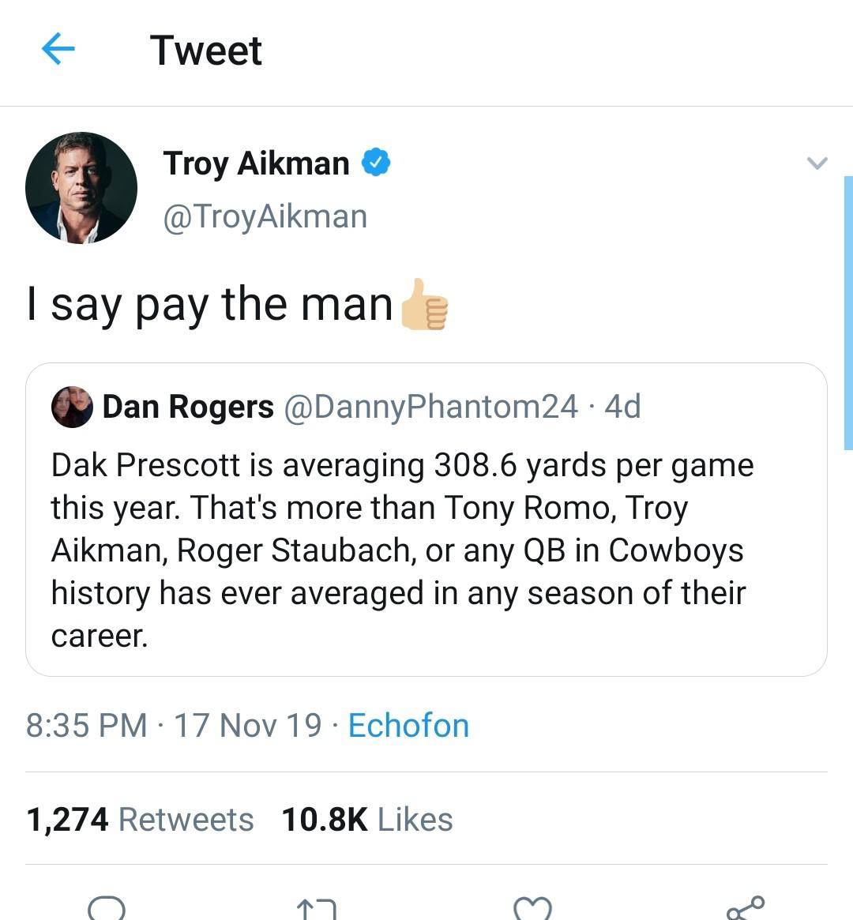Visit the @TroyAikman handle

click(265, 216)
